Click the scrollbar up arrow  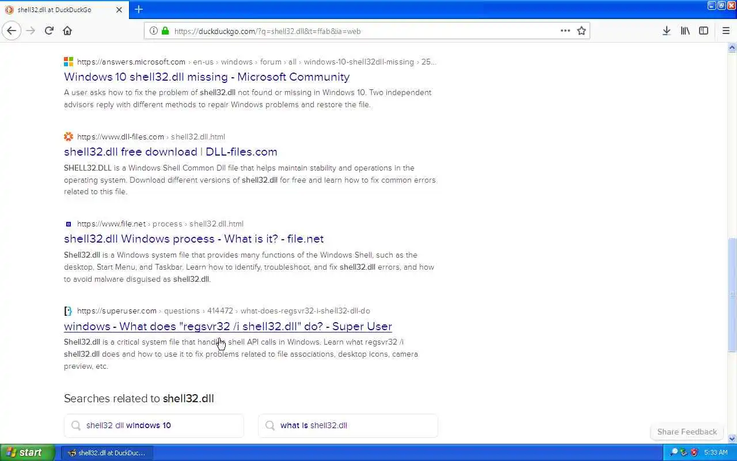click(732, 48)
